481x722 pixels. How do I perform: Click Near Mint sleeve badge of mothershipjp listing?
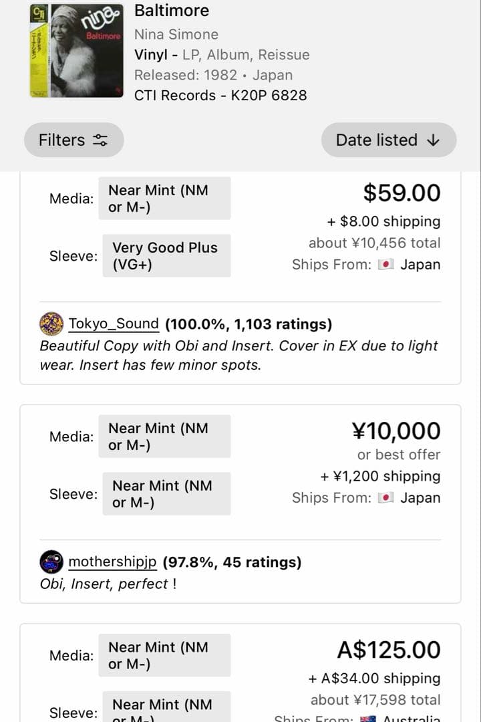(166, 493)
